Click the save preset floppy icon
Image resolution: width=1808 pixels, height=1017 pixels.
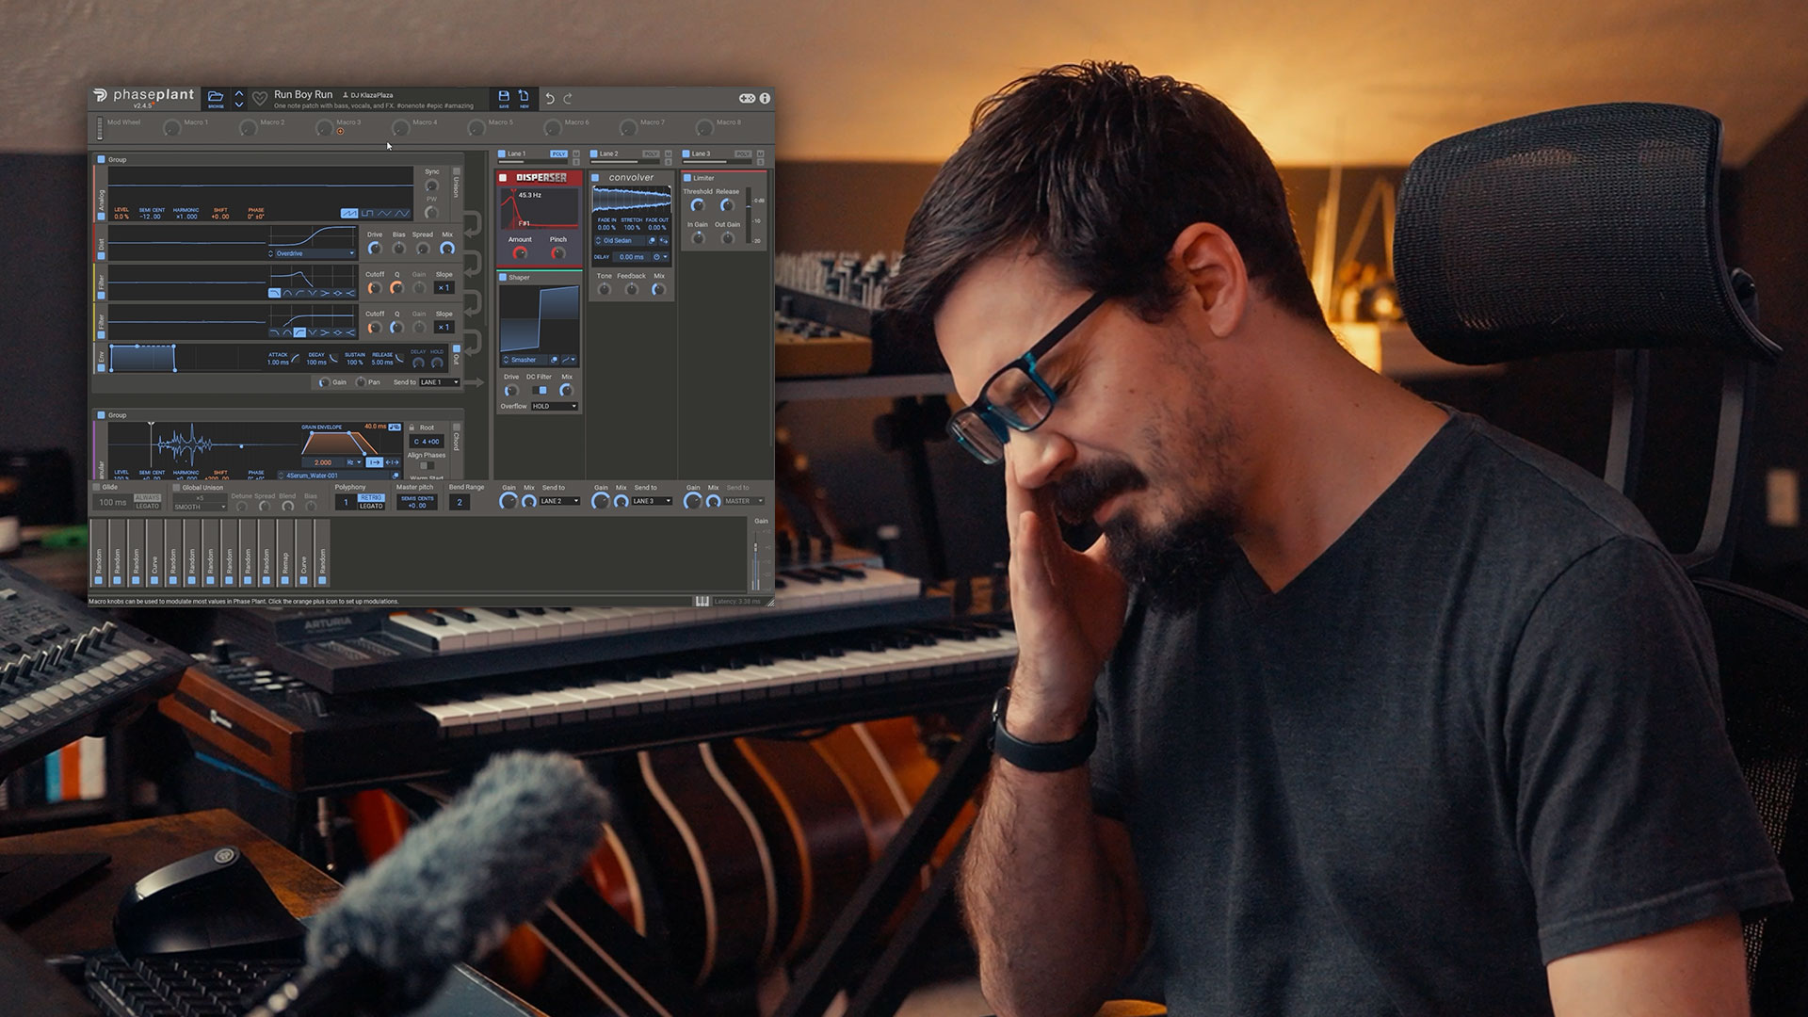[504, 97]
